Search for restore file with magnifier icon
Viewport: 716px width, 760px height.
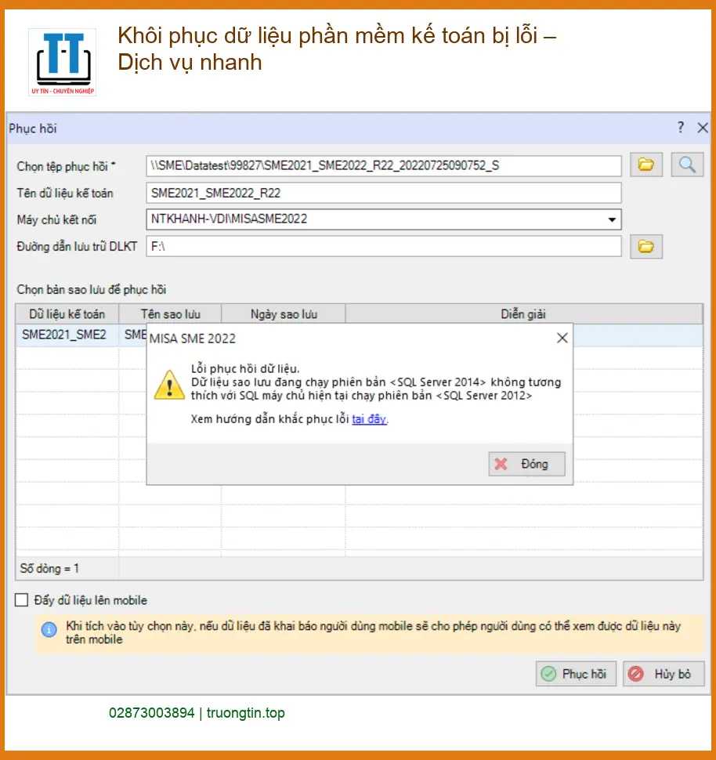(687, 165)
